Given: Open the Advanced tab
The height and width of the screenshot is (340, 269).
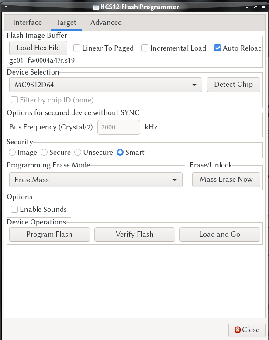Looking at the screenshot, I should pyautogui.click(x=106, y=23).
